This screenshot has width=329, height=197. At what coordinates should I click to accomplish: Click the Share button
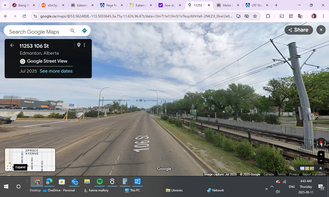pyautogui.click(x=299, y=30)
